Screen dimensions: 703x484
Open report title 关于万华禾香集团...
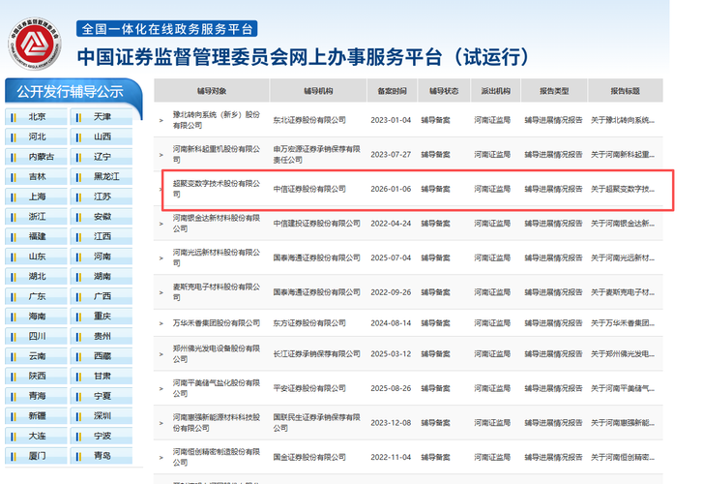[x=623, y=322]
